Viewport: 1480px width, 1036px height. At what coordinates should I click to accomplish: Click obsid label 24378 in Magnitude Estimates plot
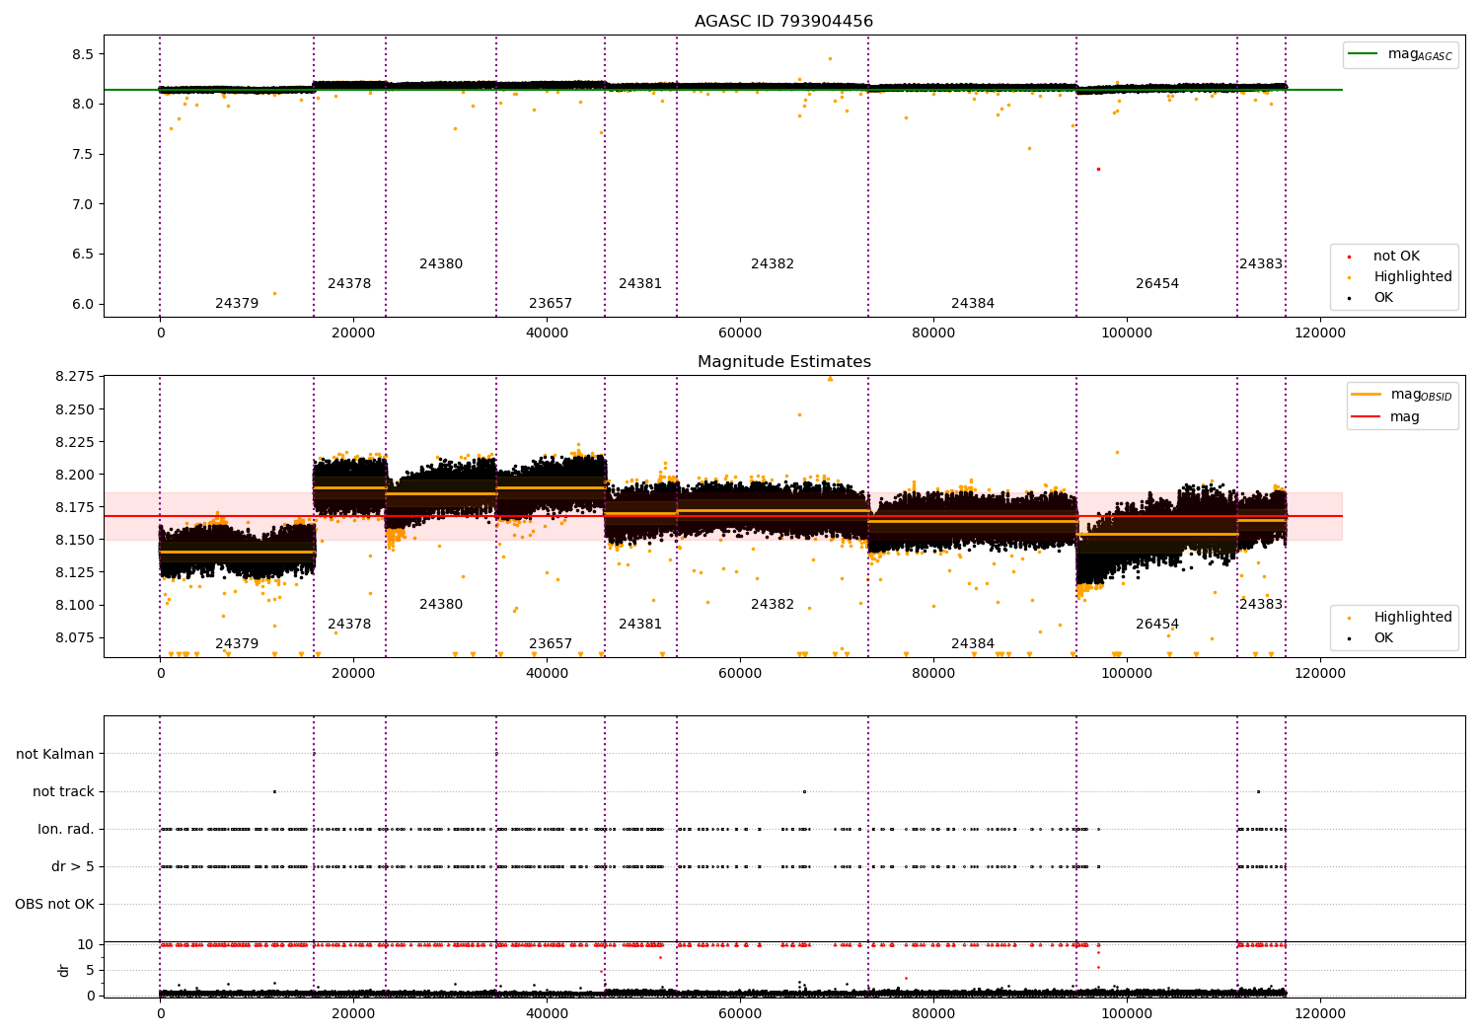point(349,625)
